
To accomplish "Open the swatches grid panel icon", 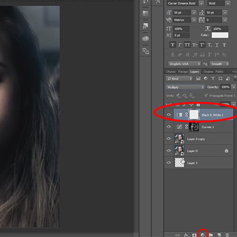I will click(x=146, y=13).
